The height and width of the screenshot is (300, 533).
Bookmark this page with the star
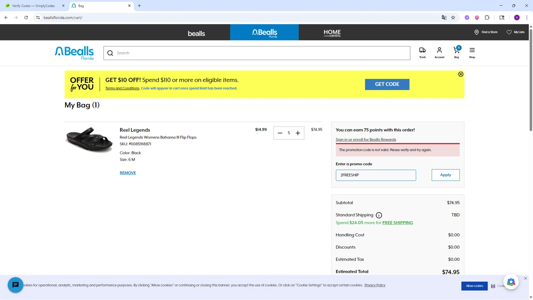click(x=453, y=17)
